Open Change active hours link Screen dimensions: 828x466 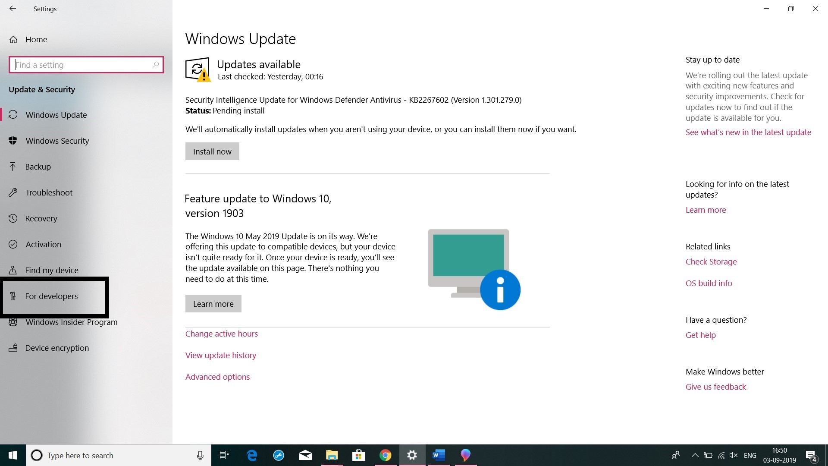pyautogui.click(x=221, y=334)
